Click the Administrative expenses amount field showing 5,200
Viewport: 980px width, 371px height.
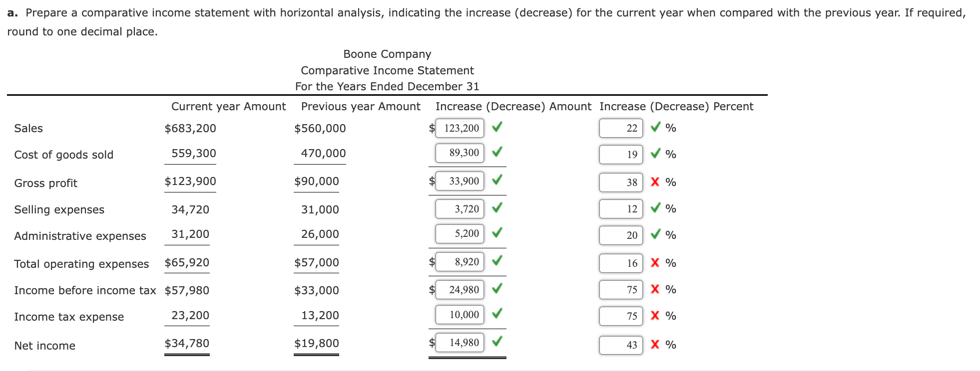tap(459, 233)
